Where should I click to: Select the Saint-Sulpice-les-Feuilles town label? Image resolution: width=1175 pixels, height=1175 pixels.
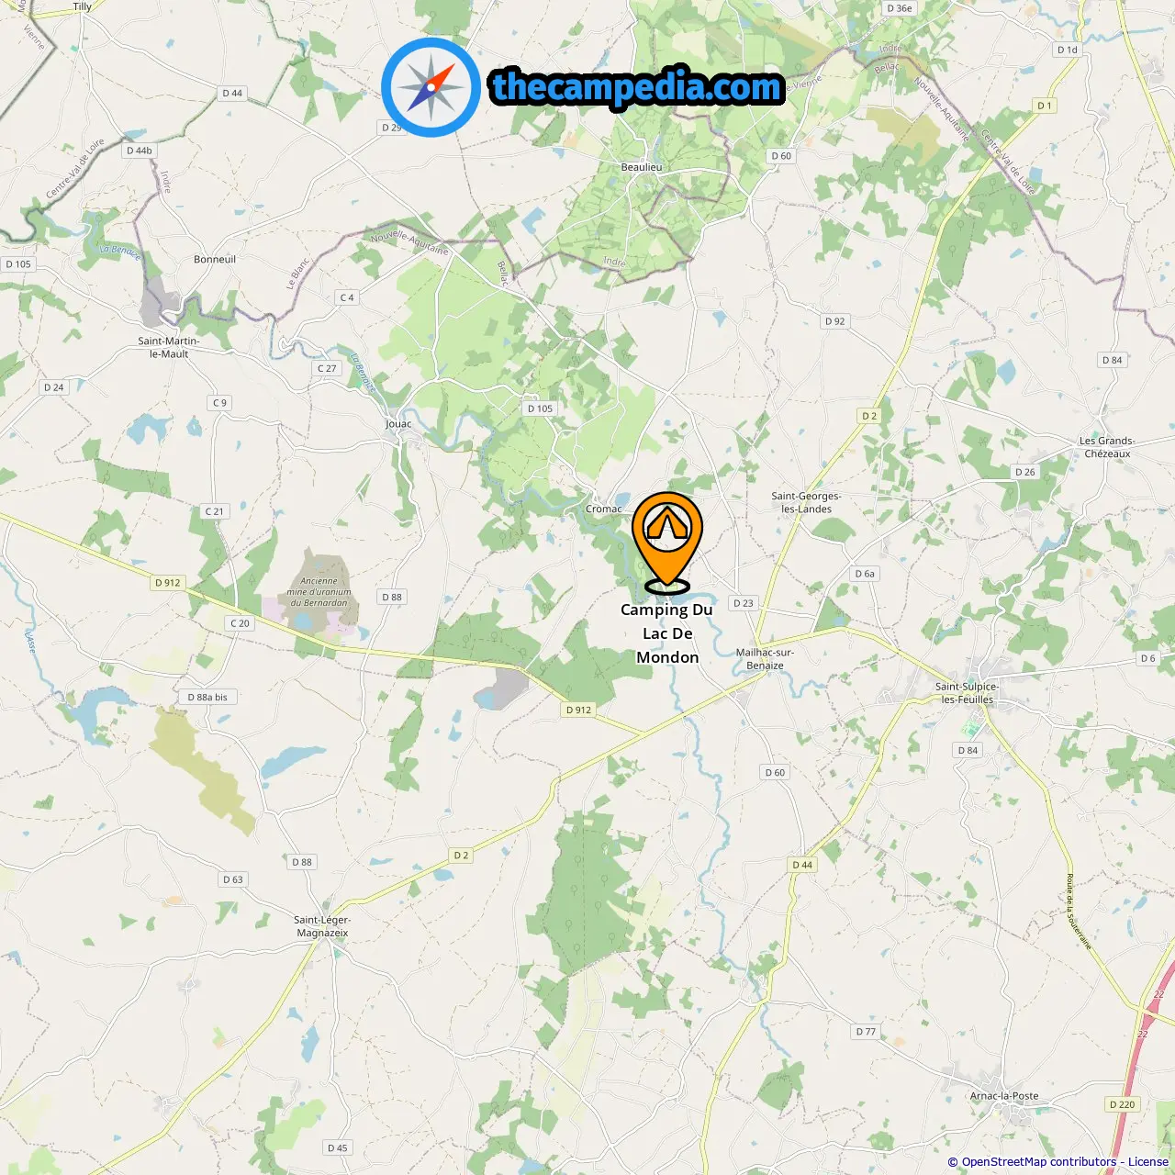[967, 692]
